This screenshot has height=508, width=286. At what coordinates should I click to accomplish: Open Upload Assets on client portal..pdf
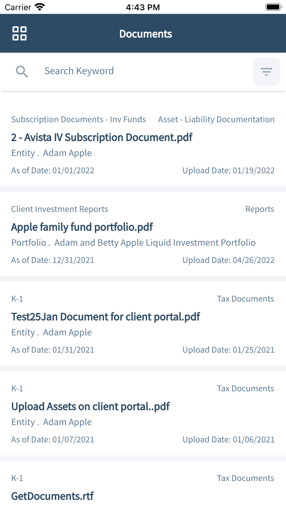[90, 406]
